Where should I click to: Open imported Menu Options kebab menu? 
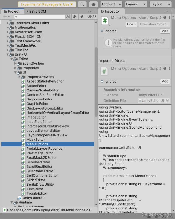click(x=169, y=68)
